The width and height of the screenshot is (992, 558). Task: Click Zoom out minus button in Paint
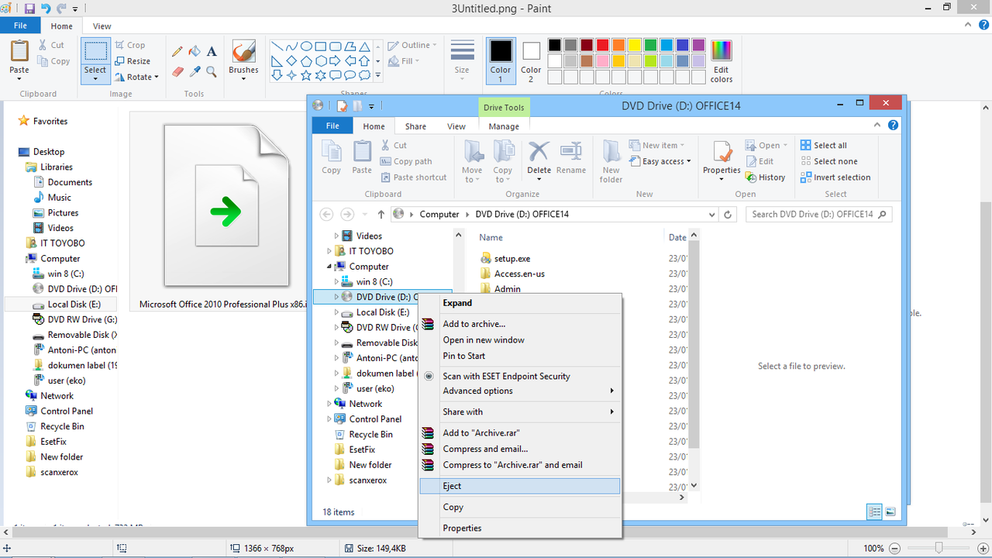pyautogui.click(x=894, y=548)
